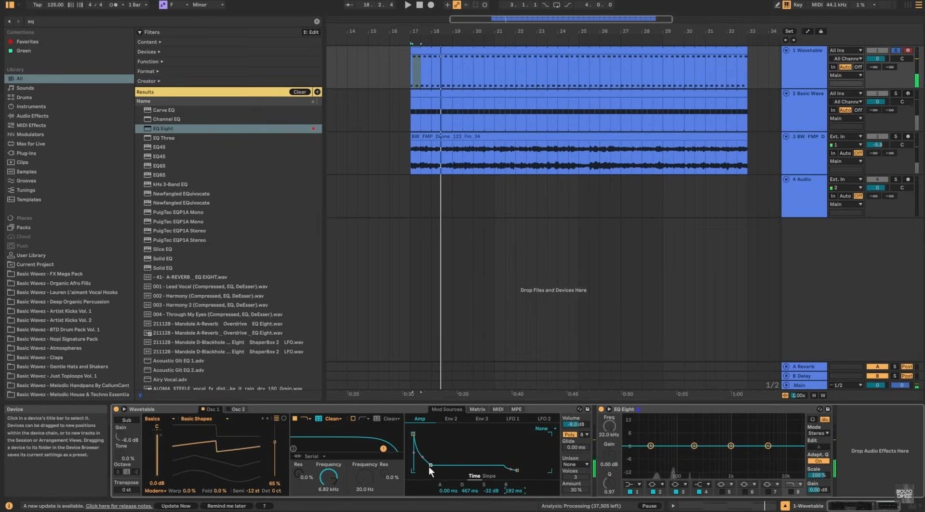Set monitoring to Off on track 1 Wavetable
This screenshot has height=512, width=925.
coord(858,66)
